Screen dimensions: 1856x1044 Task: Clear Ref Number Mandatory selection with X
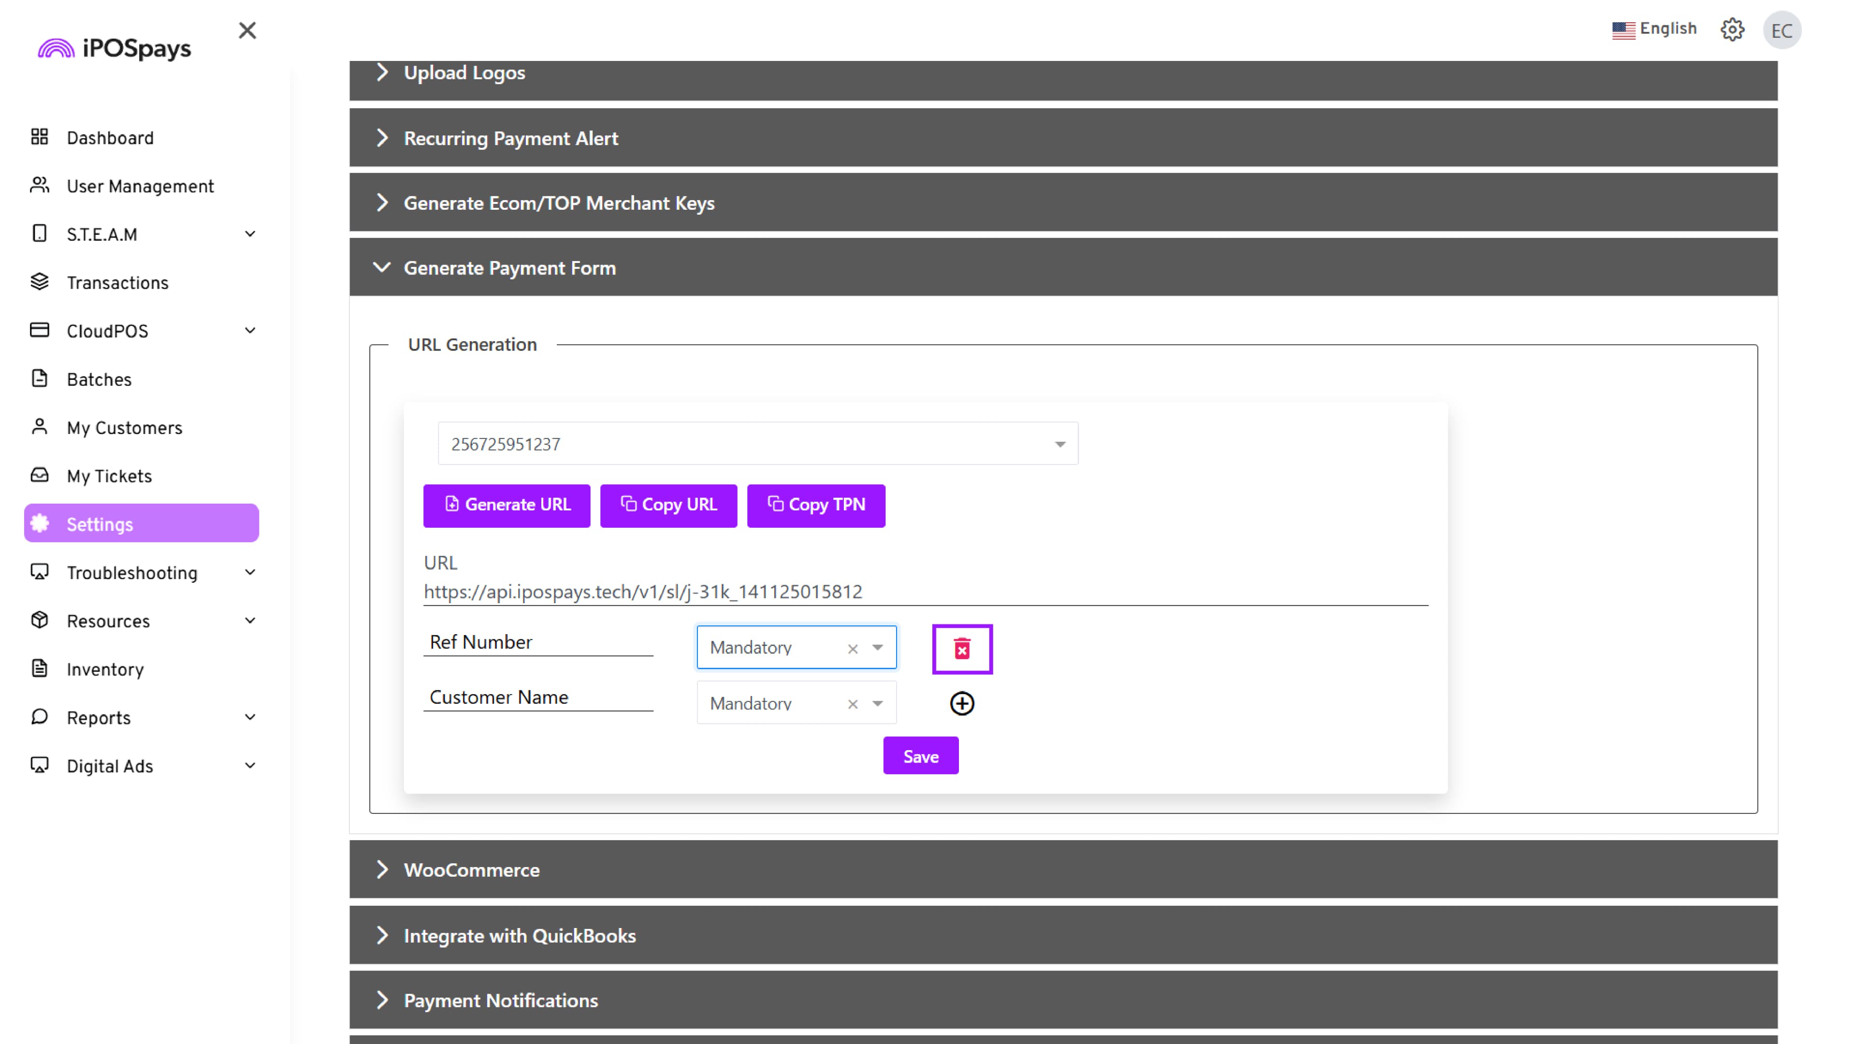(852, 649)
